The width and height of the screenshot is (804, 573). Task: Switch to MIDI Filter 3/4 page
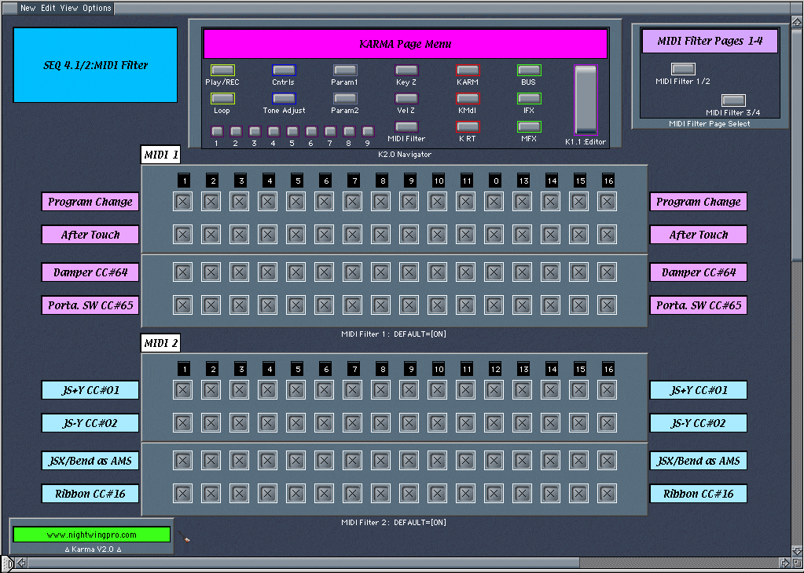733,100
